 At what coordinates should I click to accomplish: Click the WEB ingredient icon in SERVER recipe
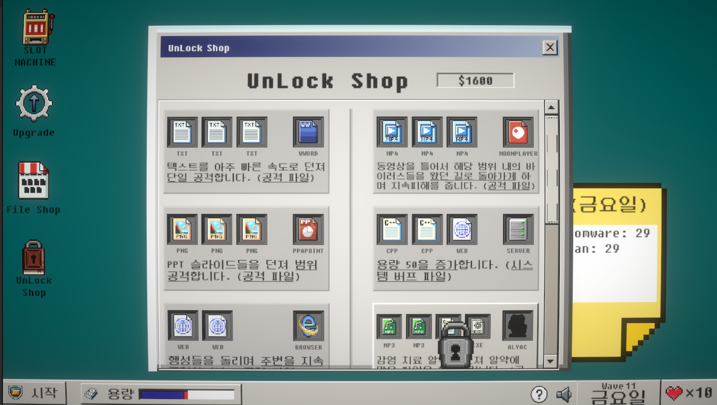462,230
